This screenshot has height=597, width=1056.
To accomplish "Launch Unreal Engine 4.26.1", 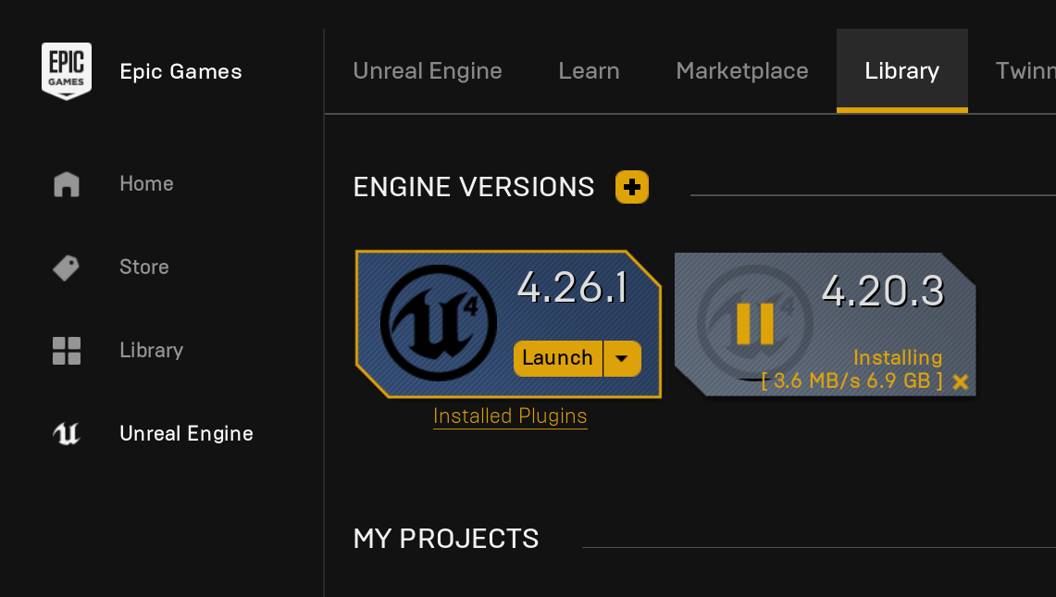I will click(x=558, y=358).
